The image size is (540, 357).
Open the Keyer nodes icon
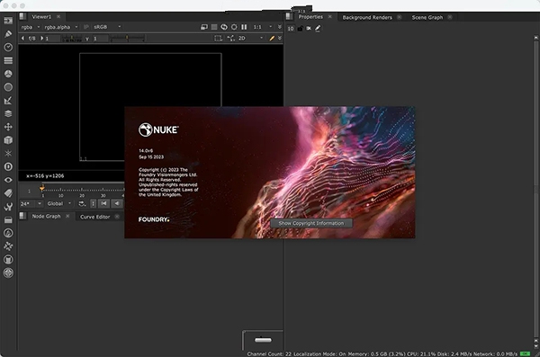[8, 101]
